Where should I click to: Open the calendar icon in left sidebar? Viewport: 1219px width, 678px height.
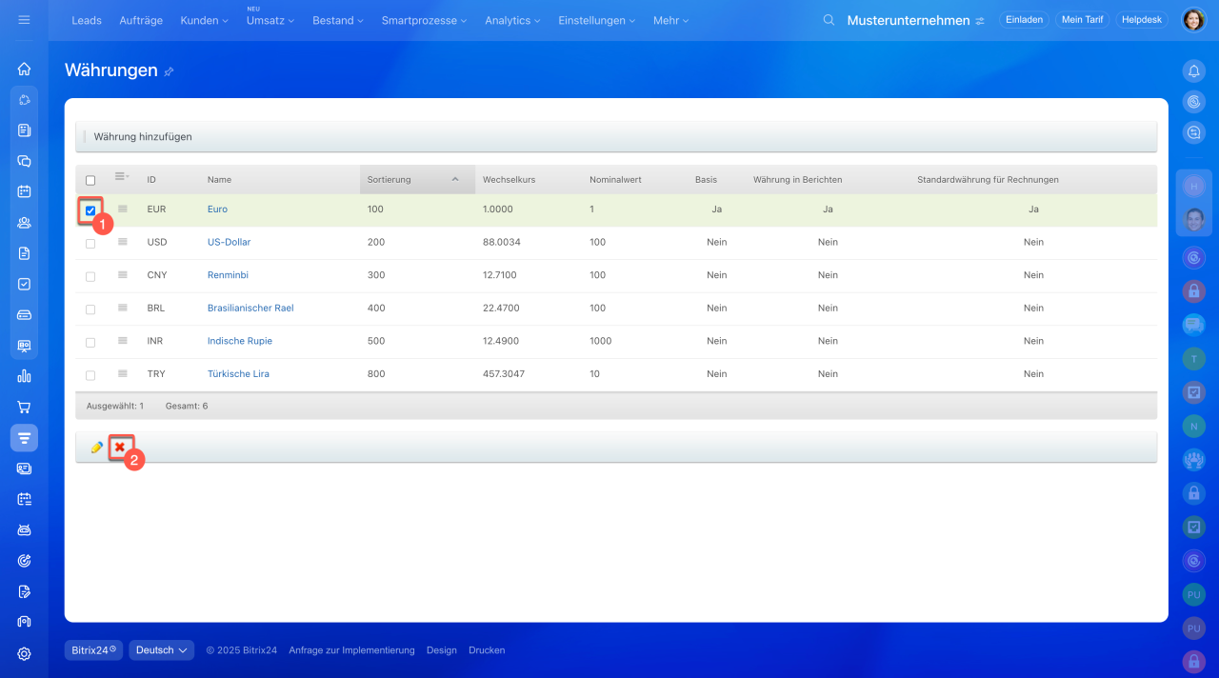24,191
